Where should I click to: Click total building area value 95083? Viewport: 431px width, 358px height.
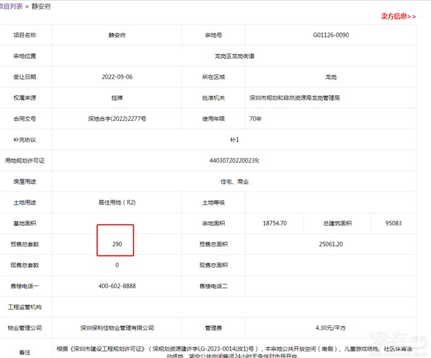pos(393,224)
